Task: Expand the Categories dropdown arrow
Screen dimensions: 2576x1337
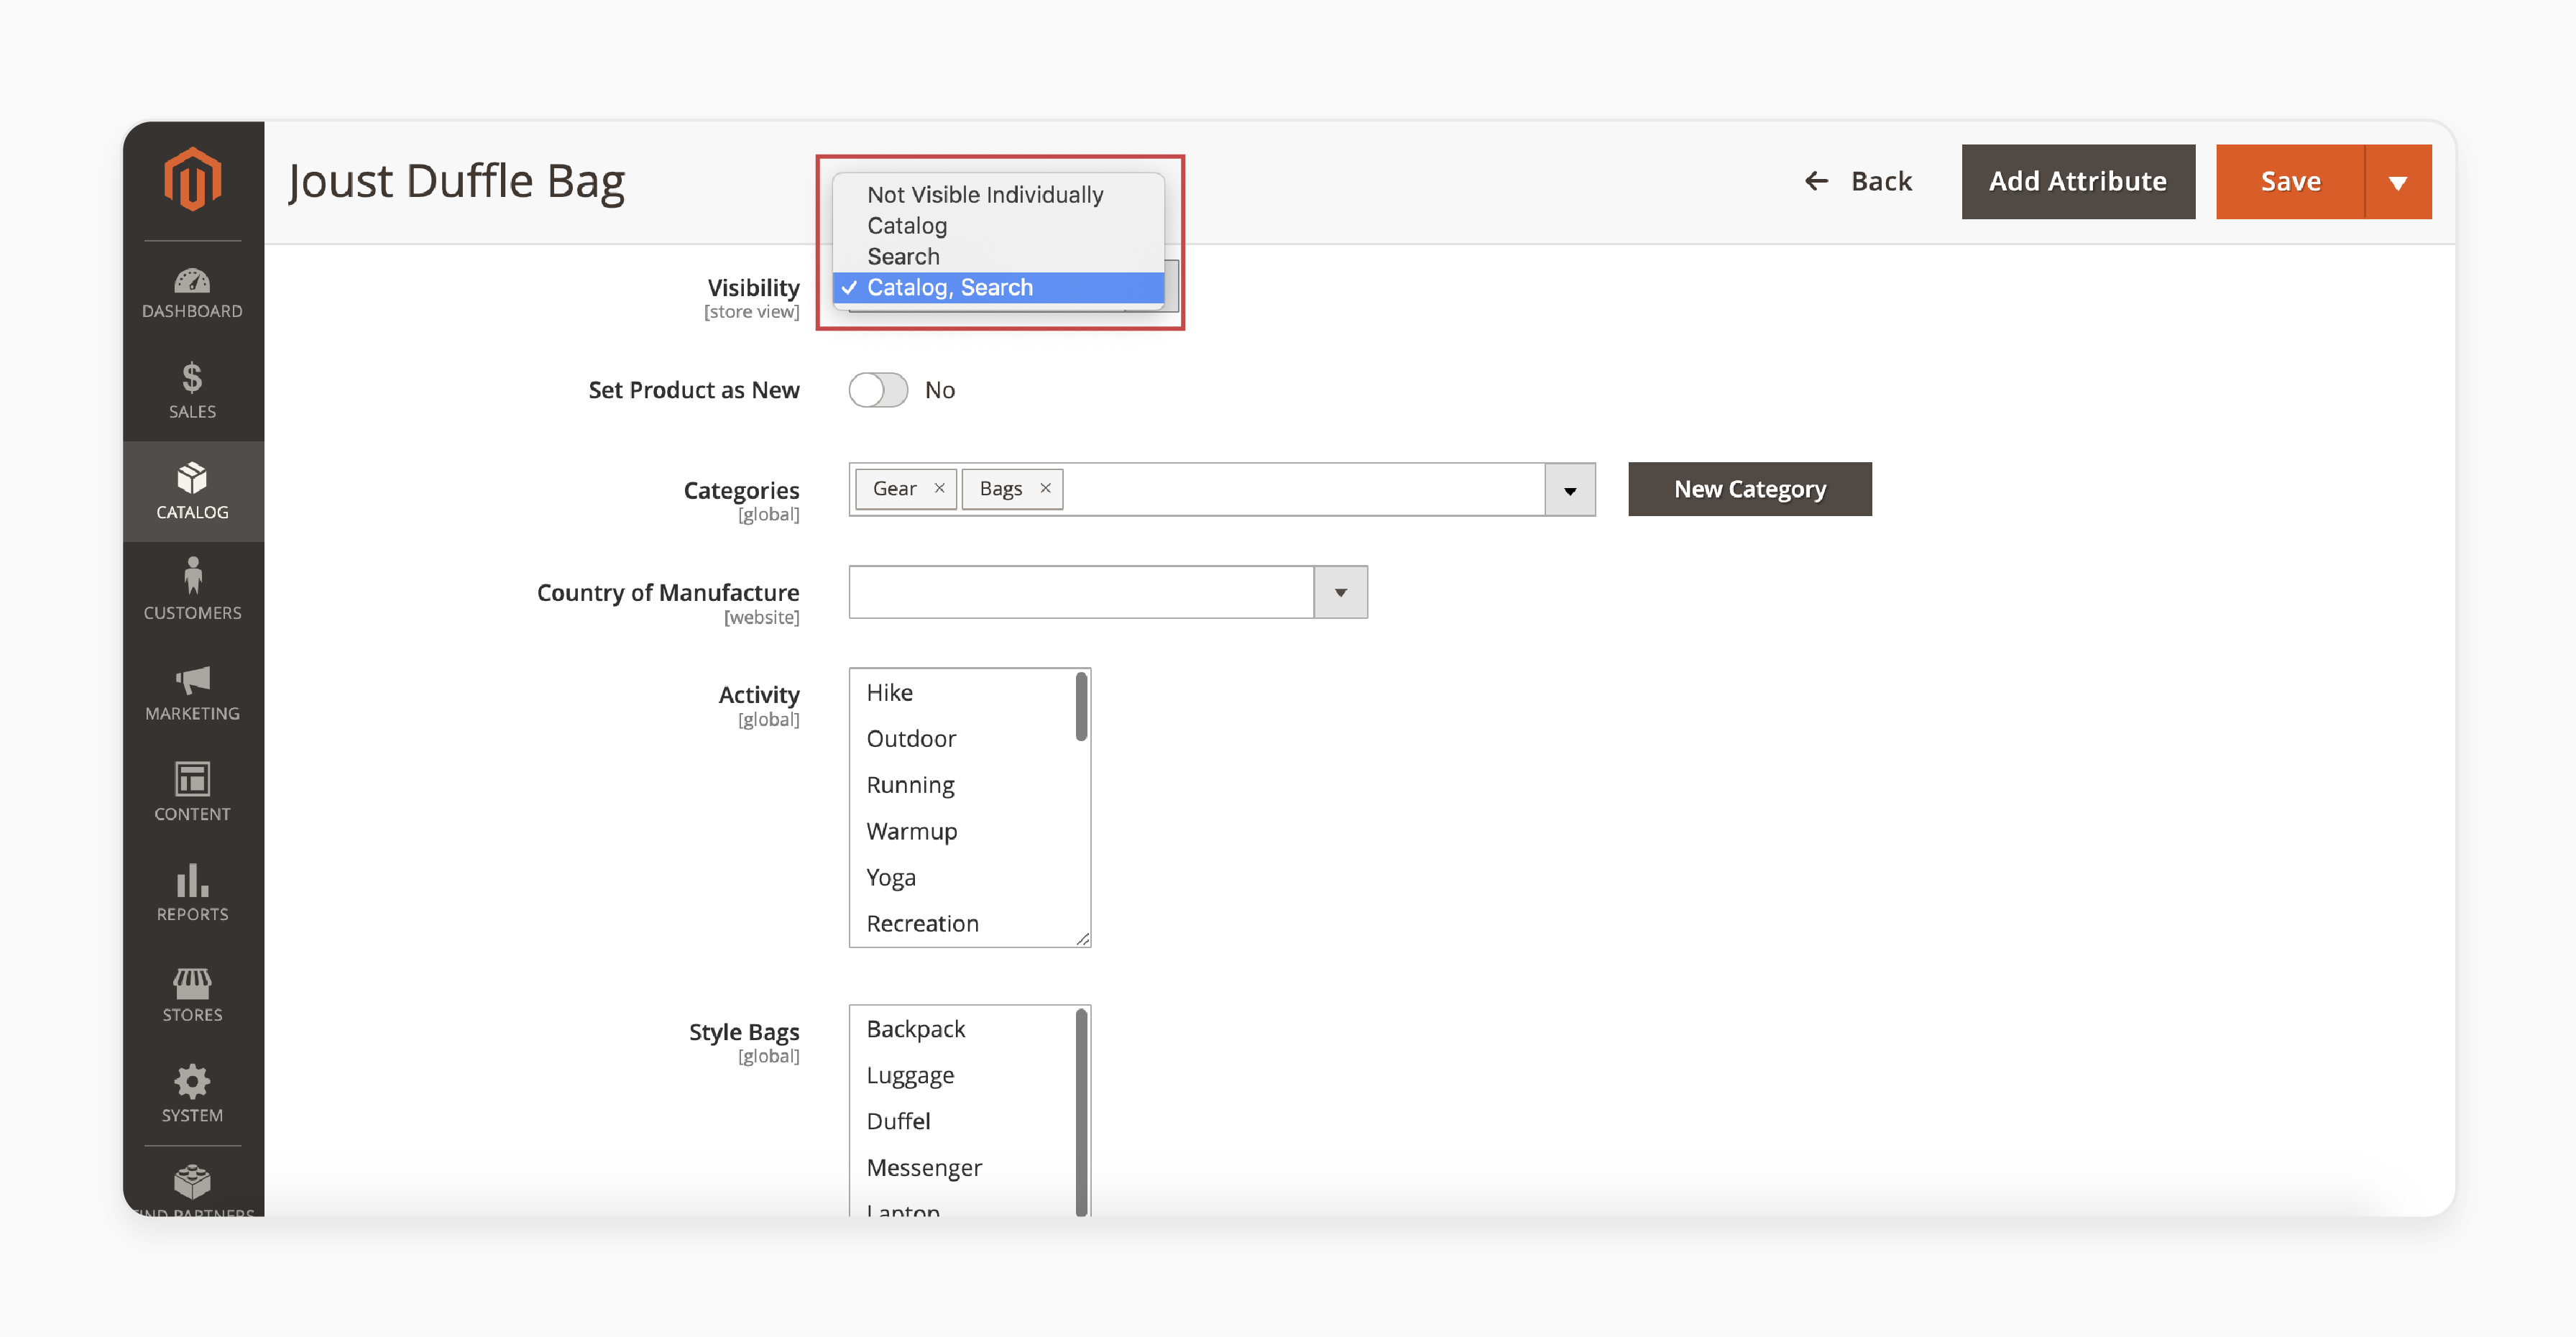Action: click(x=1569, y=489)
